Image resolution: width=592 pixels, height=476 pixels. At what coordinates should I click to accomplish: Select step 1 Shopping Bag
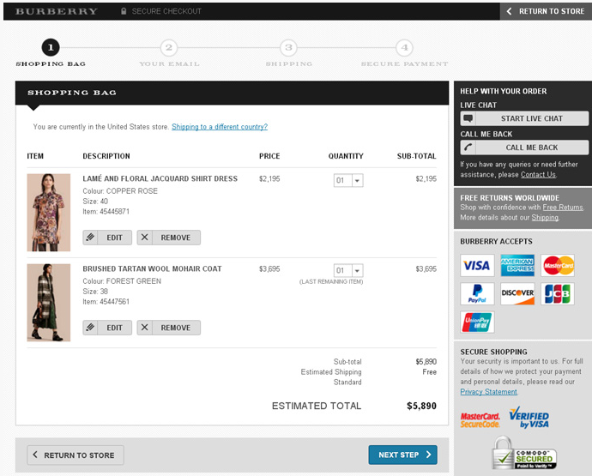coord(51,47)
